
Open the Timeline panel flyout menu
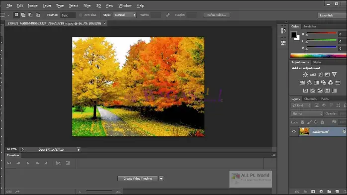click(x=273, y=155)
